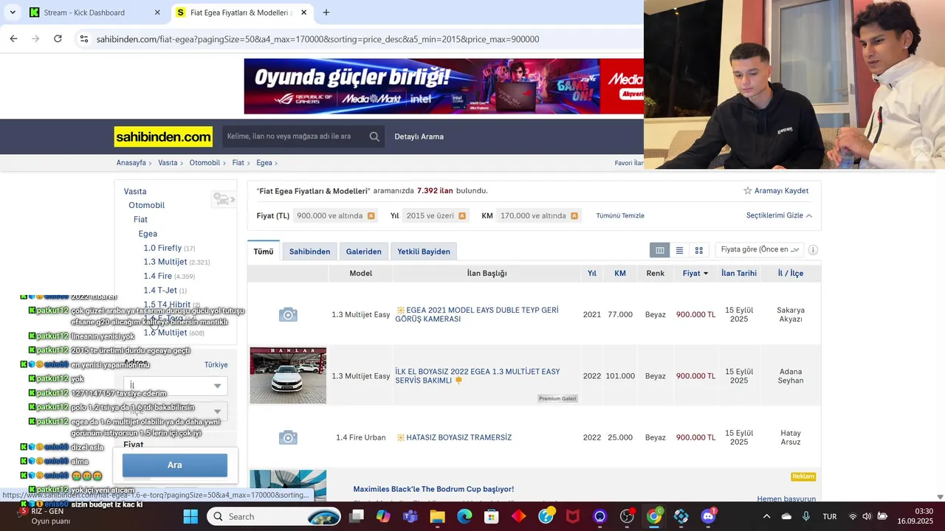Open a new browser tab with plus icon

(x=326, y=13)
